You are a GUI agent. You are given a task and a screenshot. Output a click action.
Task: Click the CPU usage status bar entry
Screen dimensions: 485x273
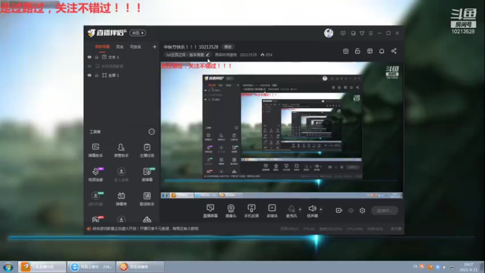(355, 229)
